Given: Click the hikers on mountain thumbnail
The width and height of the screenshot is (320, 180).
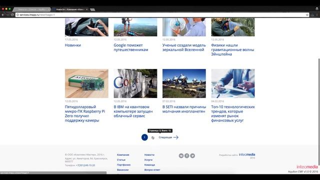Looking at the screenshot, I should (135, 27).
